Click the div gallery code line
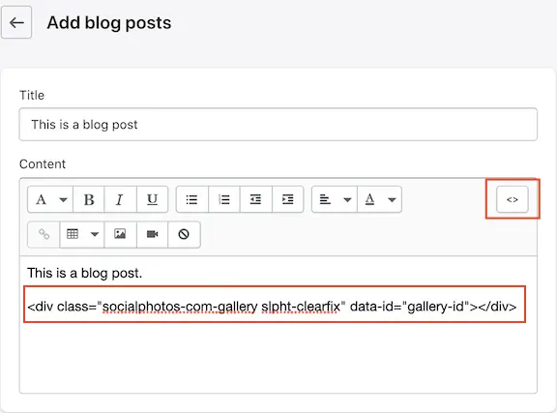The height and width of the screenshot is (413, 557). 272,306
